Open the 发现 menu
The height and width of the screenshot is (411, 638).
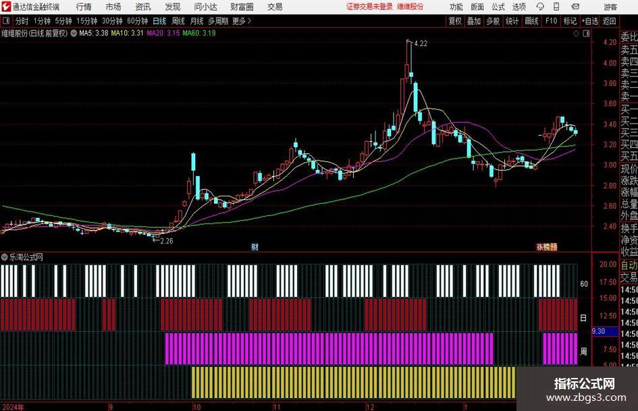pyautogui.click(x=173, y=7)
